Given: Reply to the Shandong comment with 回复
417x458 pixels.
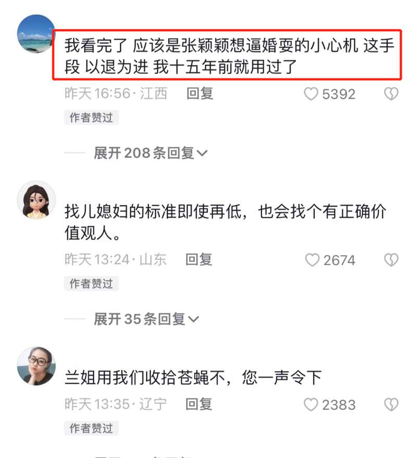Looking at the screenshot, I should tap(199, 260).
